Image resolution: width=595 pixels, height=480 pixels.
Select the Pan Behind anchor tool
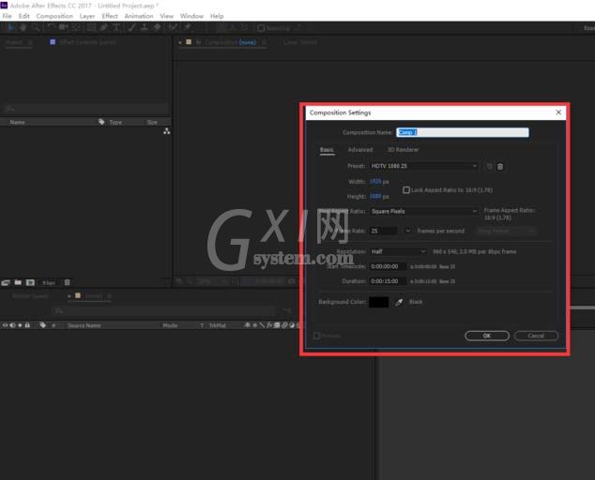click(x=76, y=27)
